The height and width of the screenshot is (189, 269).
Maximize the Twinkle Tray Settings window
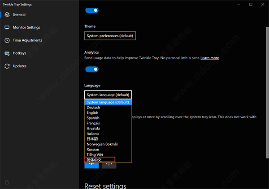[251, 4]
